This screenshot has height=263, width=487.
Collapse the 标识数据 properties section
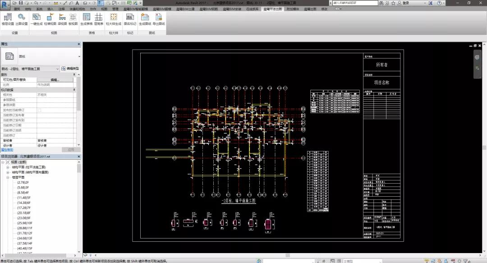(74, 90)
